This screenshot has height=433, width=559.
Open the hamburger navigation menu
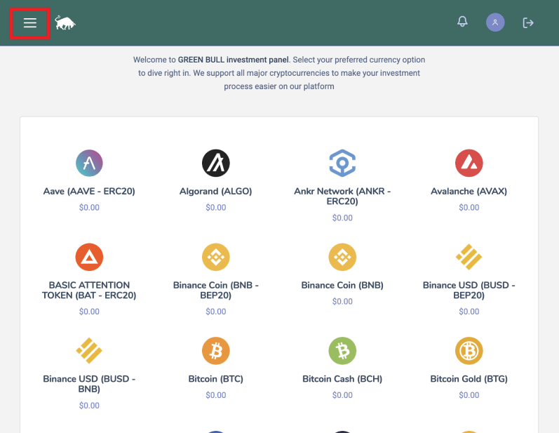(x=30, y=23)
